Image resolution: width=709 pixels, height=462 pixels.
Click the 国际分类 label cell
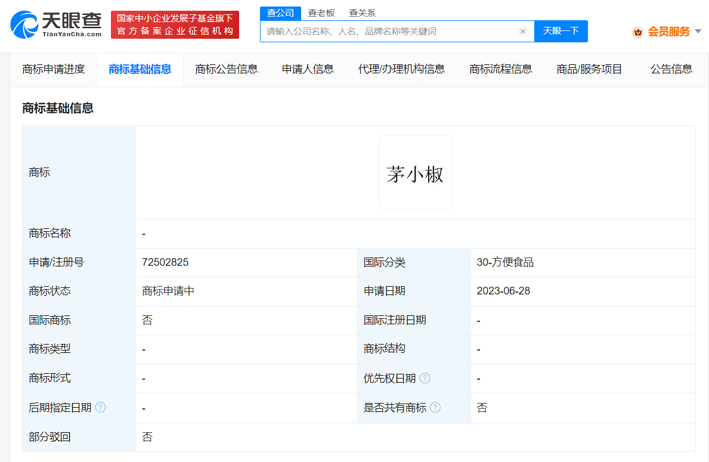tap(414, 263)
